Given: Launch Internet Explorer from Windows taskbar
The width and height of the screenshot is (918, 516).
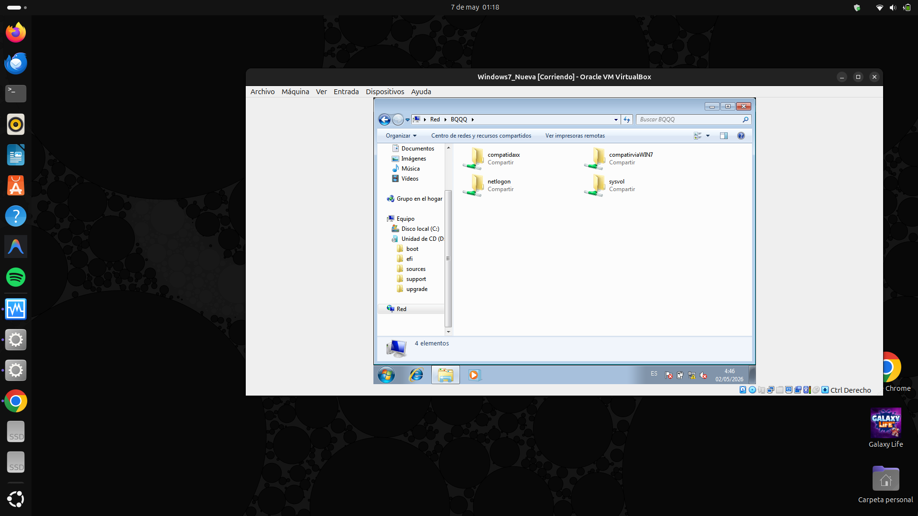Looking at the screenshot, I should click(416, 375).
